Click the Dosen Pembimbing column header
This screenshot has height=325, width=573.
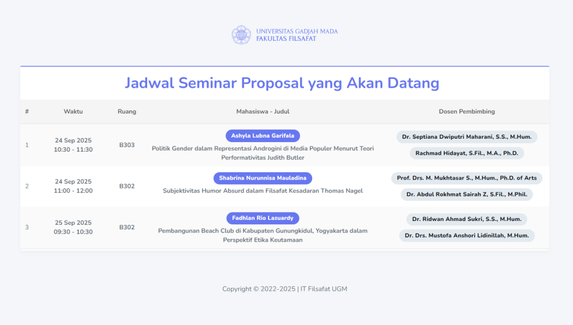coord(467,111)
